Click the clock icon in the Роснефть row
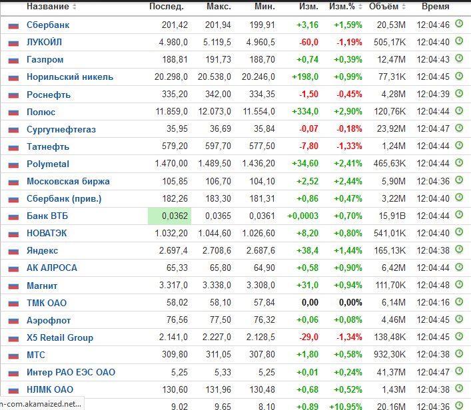This screenshot has height=410, width=471. [x=459, y=93]
